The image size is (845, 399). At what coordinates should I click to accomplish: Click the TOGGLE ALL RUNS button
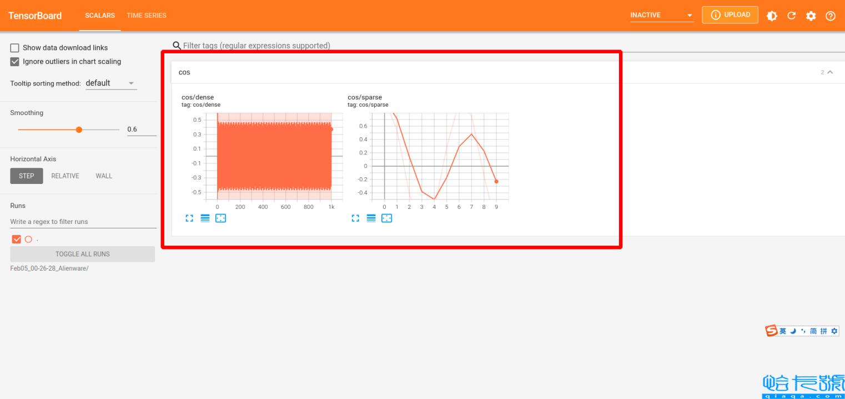82,254
